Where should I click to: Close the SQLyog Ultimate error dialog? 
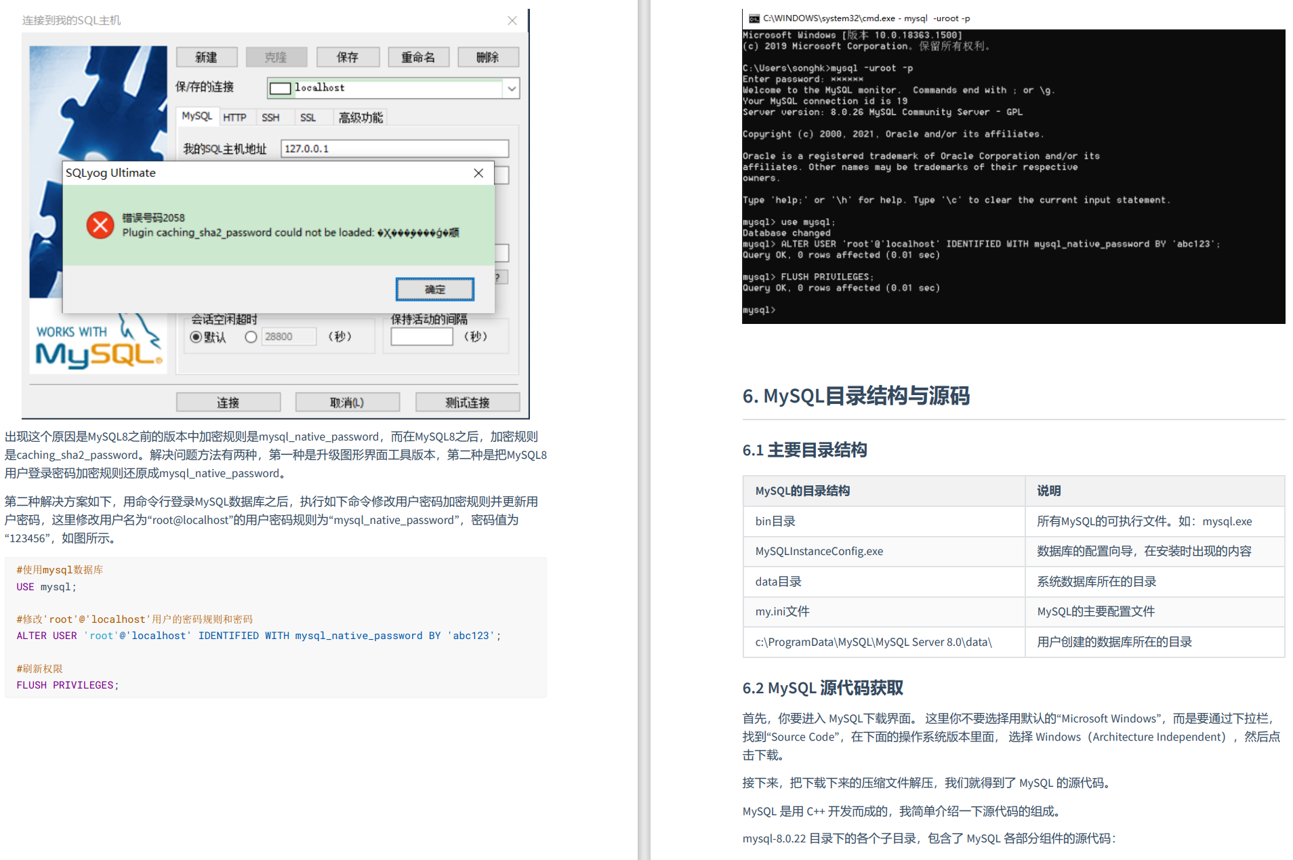coord(479,173)
